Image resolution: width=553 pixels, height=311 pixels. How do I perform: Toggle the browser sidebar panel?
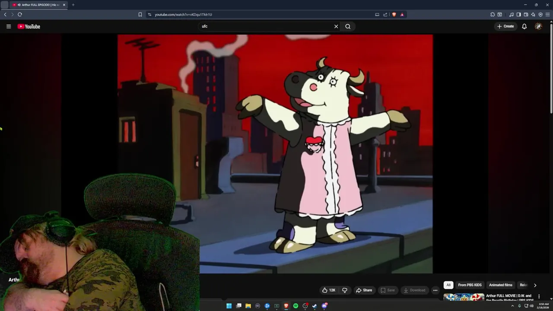pyautogui.click(x=519, y=14)
